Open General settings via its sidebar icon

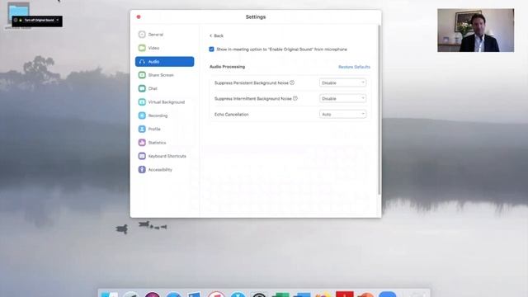142,35
